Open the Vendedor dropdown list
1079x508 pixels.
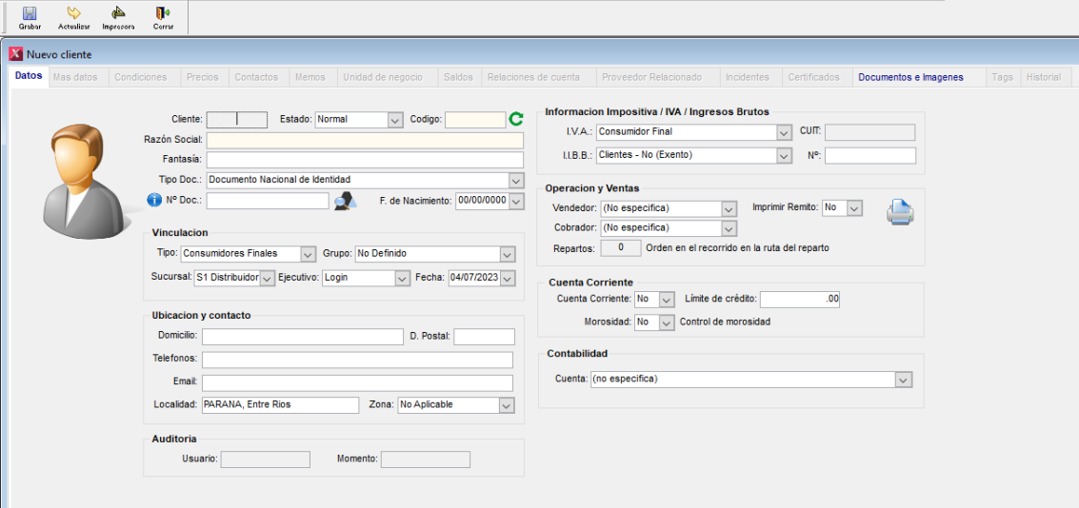point(729,208)
